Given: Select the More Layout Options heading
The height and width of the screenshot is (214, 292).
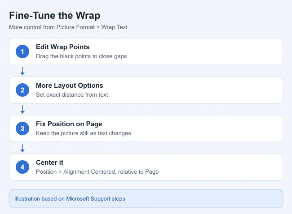Looking at the screenshot, I should click(x=70, y=86).
